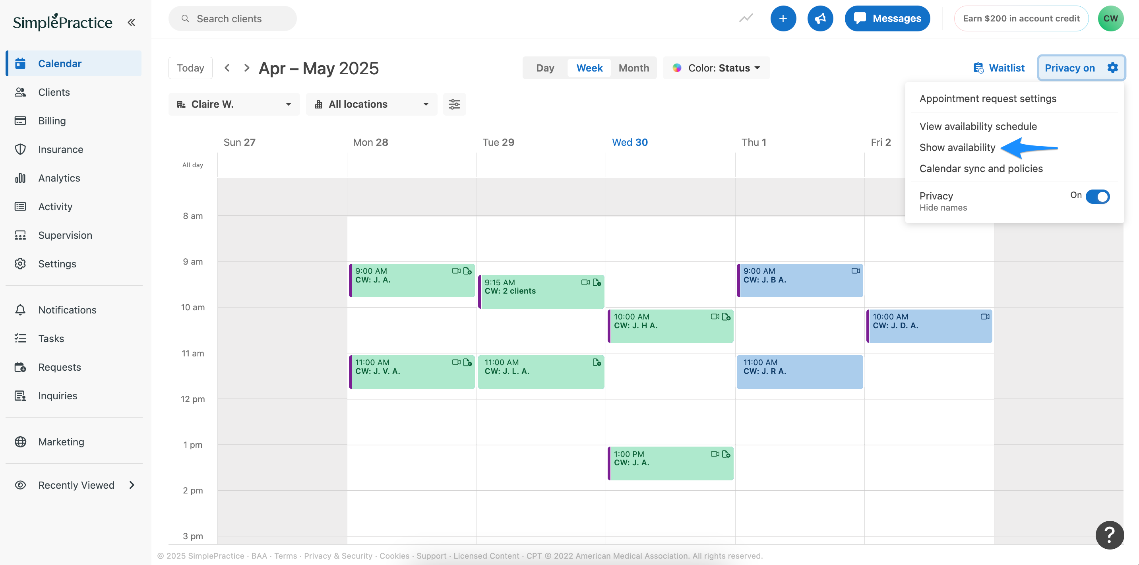Switch to Month calendar view
Image resolution: width=1139 pixels, height=565 pixels.
click(633, 68)
